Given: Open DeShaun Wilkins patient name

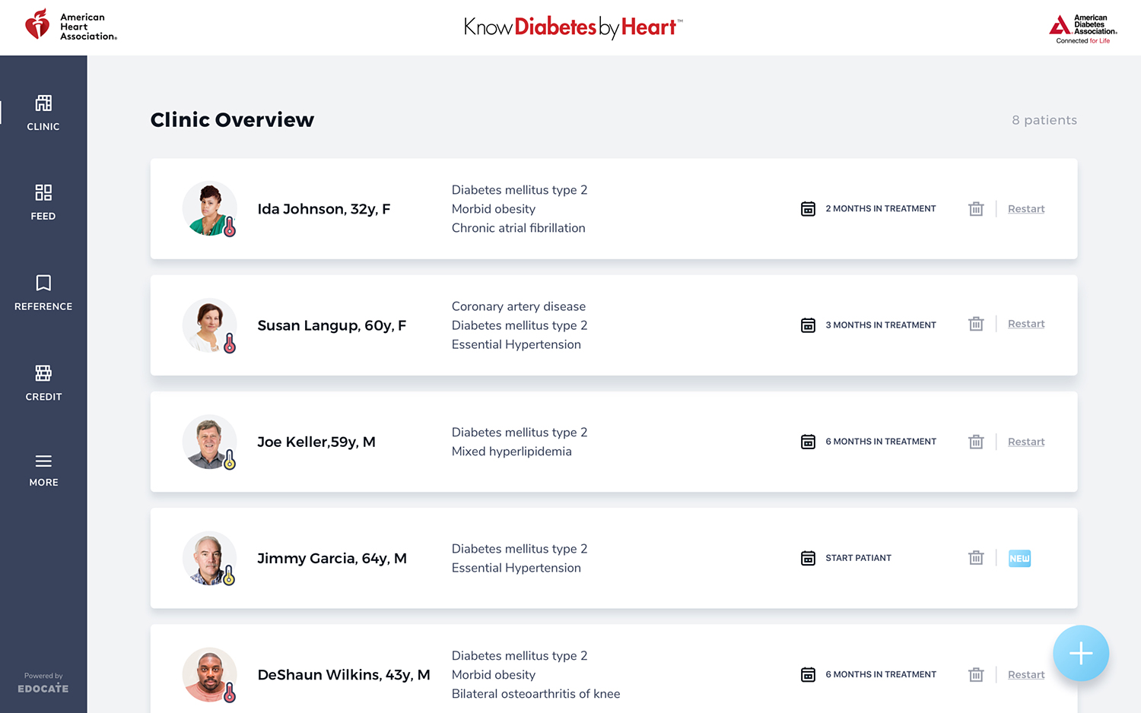Looking at the screenshot, I should tap(344, 675).
